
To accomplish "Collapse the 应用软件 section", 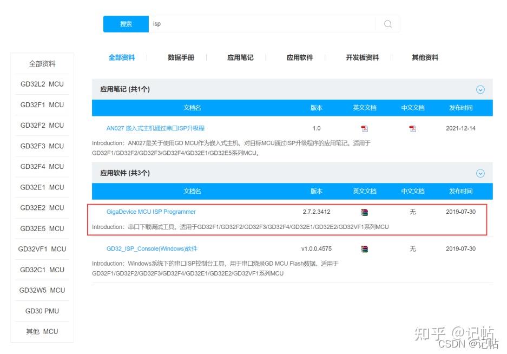I will click(x=480, y=173).
